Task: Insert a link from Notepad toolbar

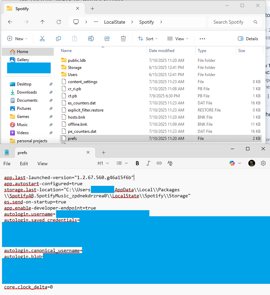Action: click(159, 163)
